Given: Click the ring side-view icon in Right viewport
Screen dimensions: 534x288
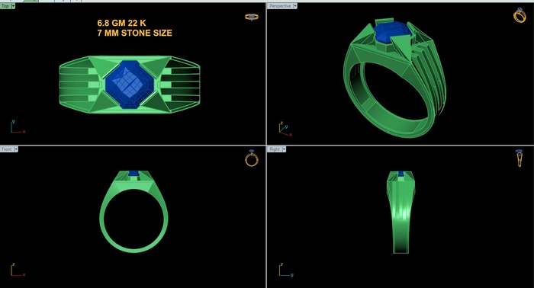Looking at the screenshot, I should [520, 158].
